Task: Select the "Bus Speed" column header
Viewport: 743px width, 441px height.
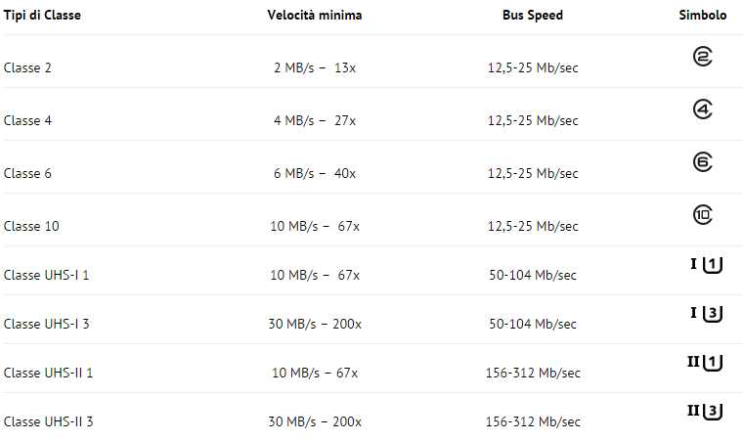Action: click(x=533, y=16)
